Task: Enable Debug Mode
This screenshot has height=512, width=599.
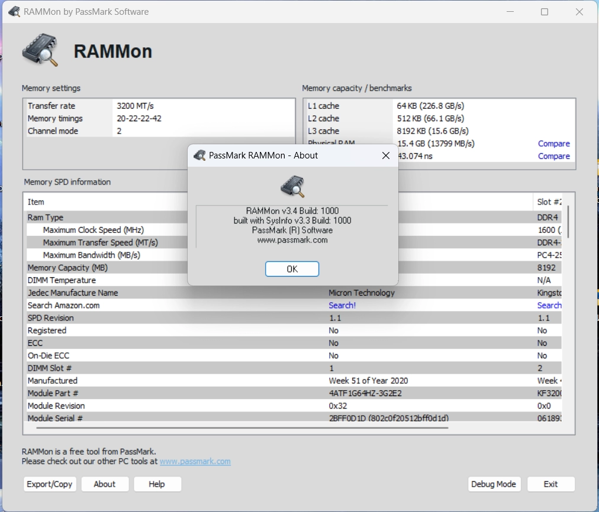Action: (x=494, y=484)
